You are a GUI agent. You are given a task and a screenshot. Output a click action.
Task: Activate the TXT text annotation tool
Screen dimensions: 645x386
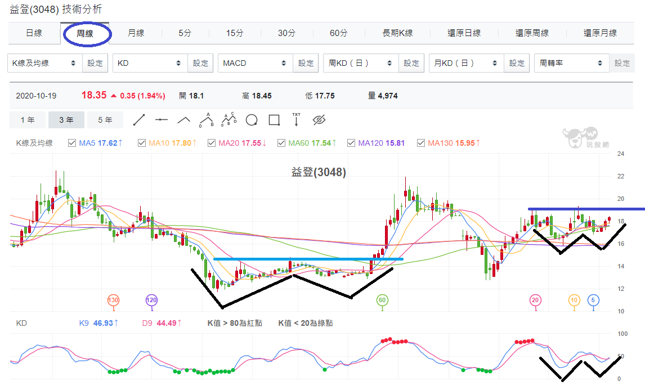point(296,120)
